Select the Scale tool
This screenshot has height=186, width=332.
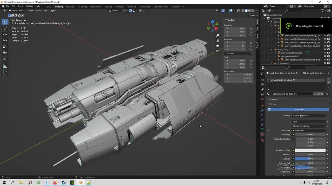point(5,47)
